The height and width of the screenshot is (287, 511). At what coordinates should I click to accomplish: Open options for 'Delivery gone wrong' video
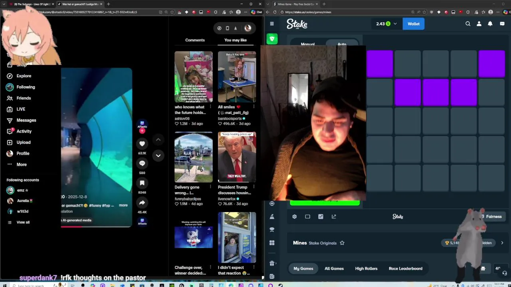(210, 187)
